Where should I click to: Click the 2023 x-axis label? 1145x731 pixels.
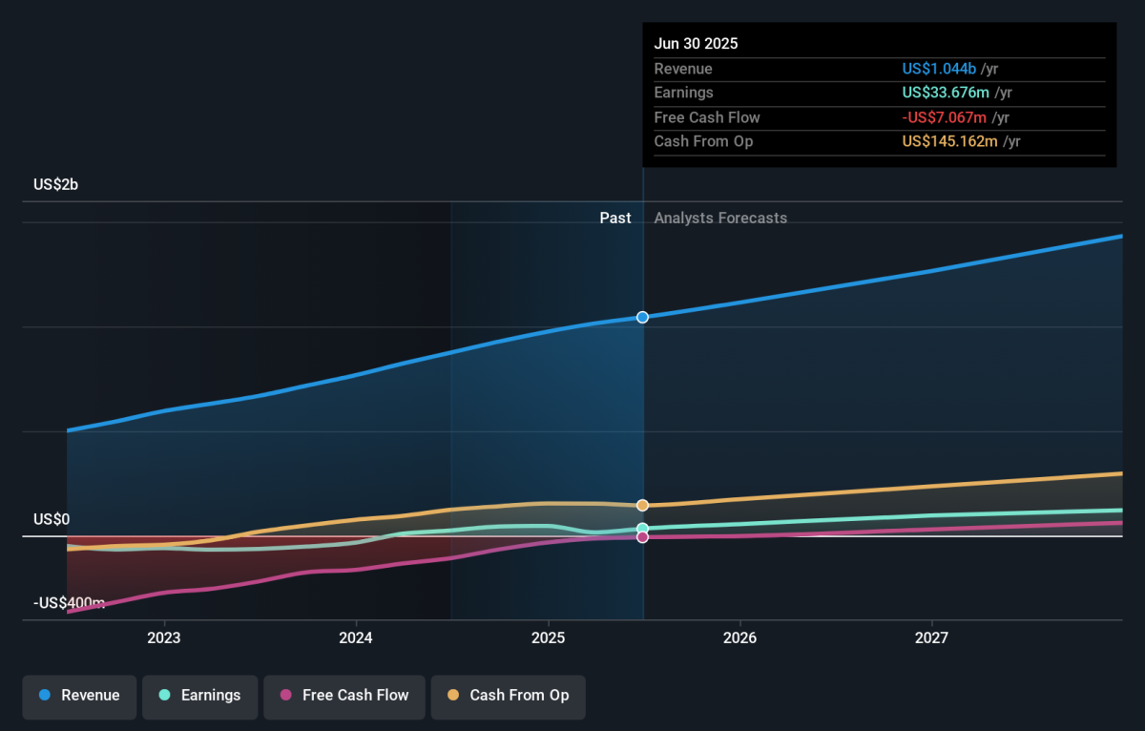pyautogui.click(x=164, y=637)
